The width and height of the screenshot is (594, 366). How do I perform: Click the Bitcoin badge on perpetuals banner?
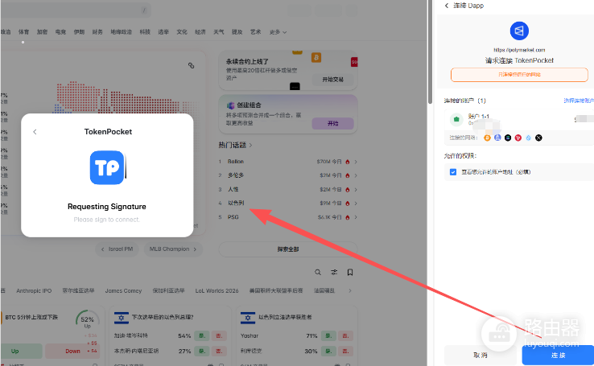coord(316,58)
